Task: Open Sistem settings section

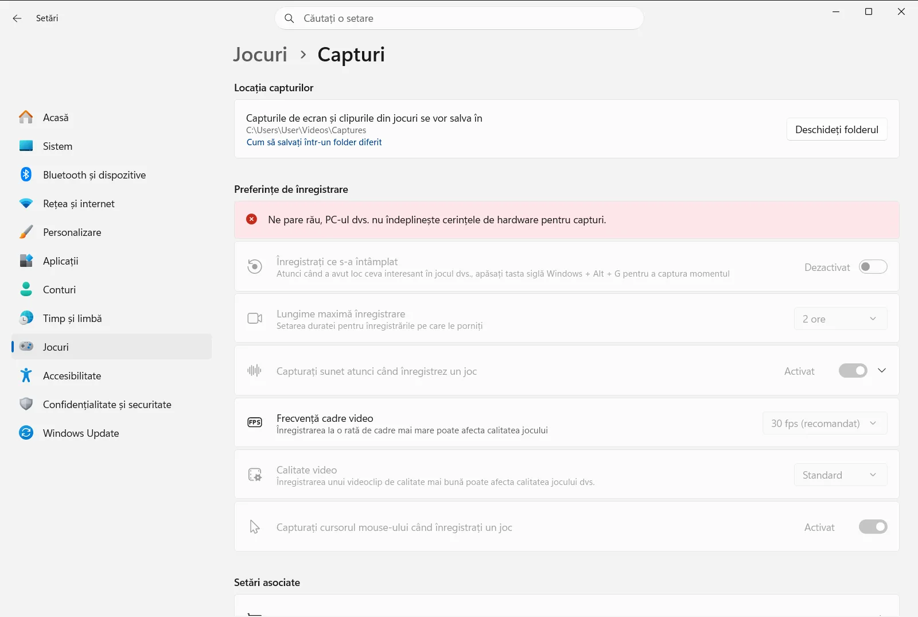Action: point(112,146)
